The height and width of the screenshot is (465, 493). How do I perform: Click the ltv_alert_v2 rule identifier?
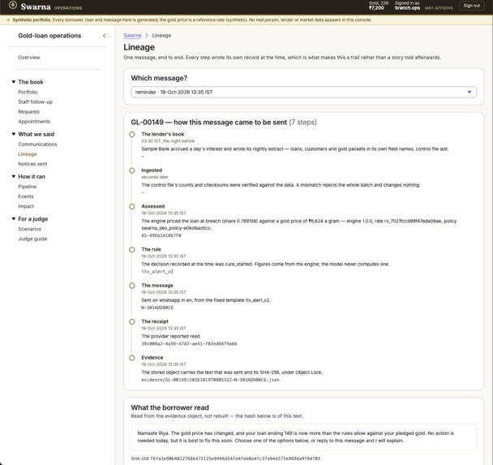[157, 272]
